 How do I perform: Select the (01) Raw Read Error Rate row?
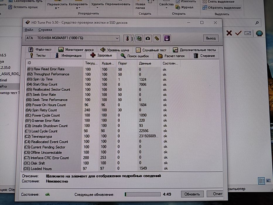[x=97, y=69]
